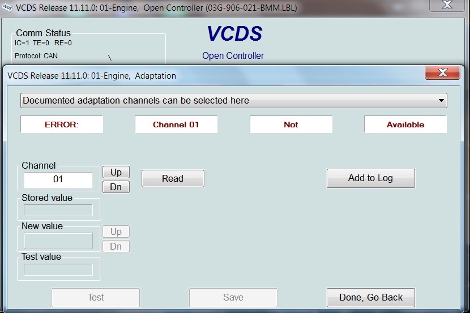Open the documented adaptation channels dropdown
Screen dimensions: 470x313
tap(233, 101)
